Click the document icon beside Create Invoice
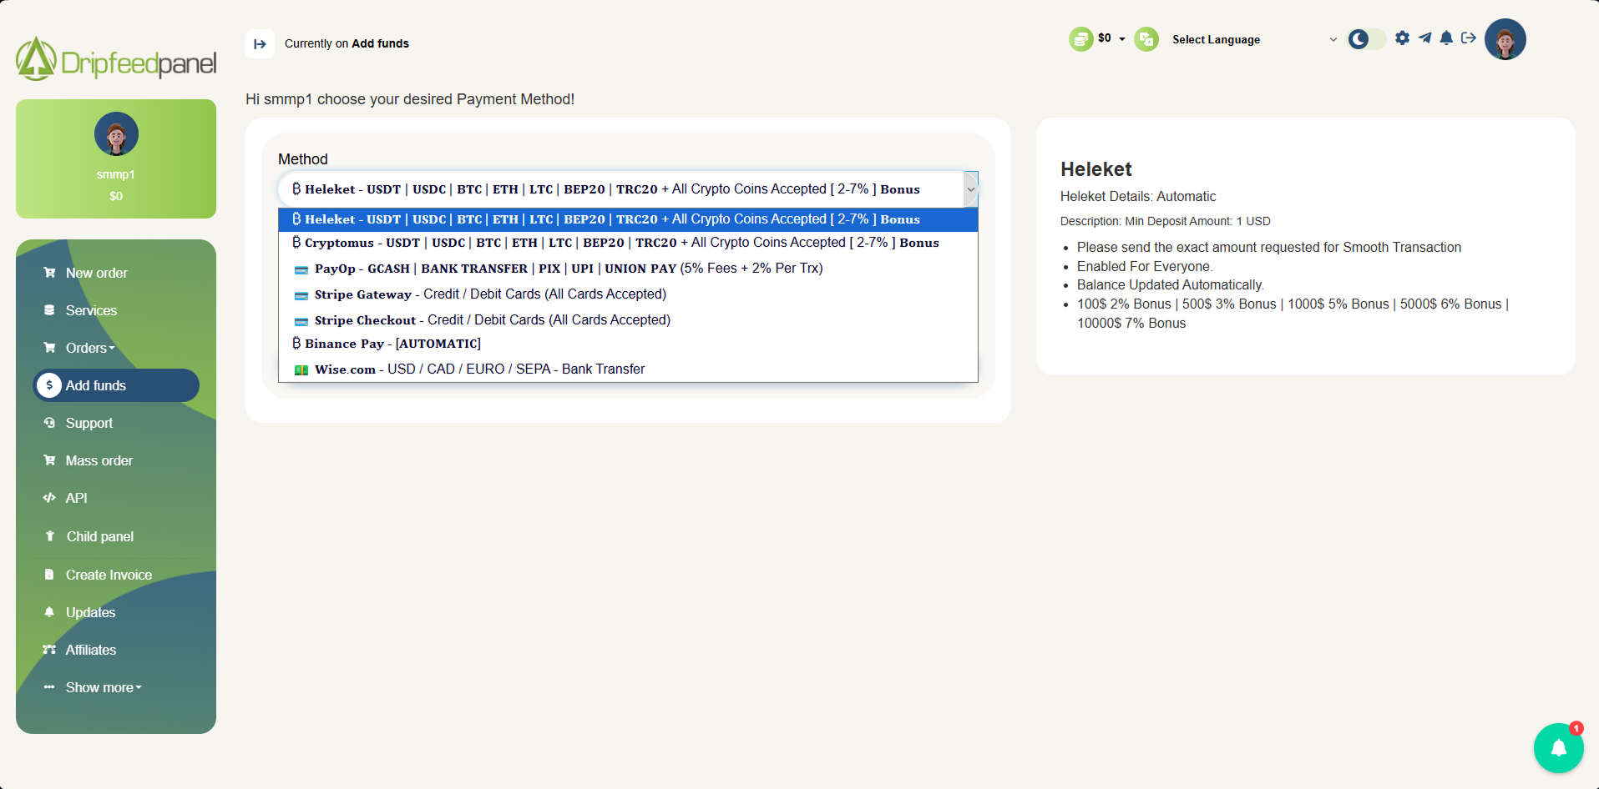The image size is (1599, 789). coord(49,575)
